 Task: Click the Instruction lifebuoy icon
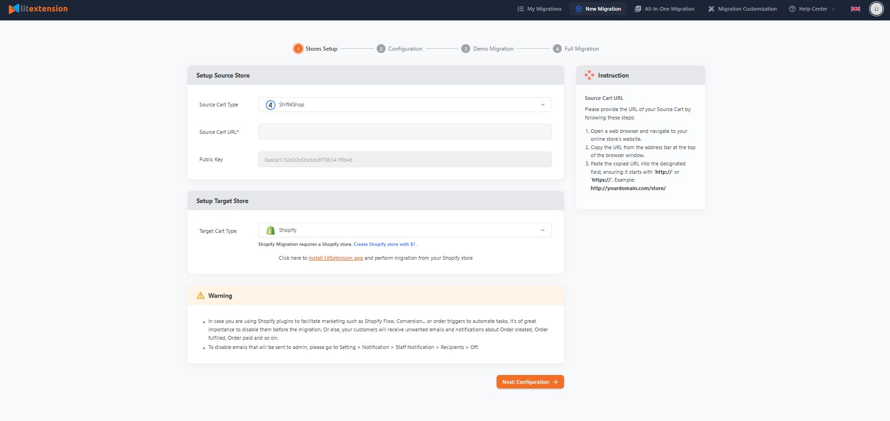tap(589, 75)
